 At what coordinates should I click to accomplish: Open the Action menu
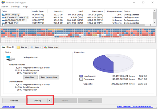click(x=5, y=7)
